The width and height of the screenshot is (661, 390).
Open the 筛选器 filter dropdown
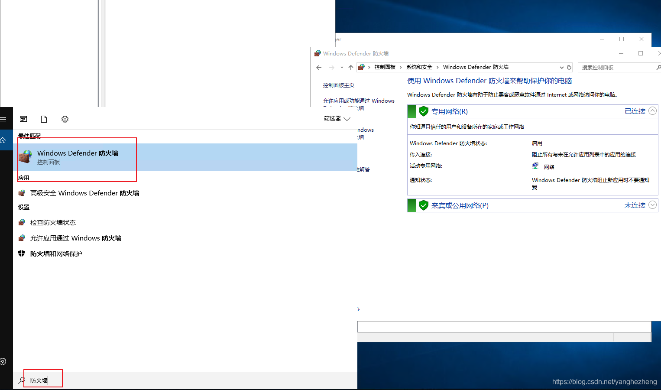pyautogui.click(x=337, y=118)
